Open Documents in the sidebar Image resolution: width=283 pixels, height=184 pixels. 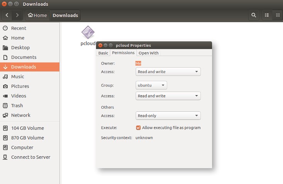(30, 57)
